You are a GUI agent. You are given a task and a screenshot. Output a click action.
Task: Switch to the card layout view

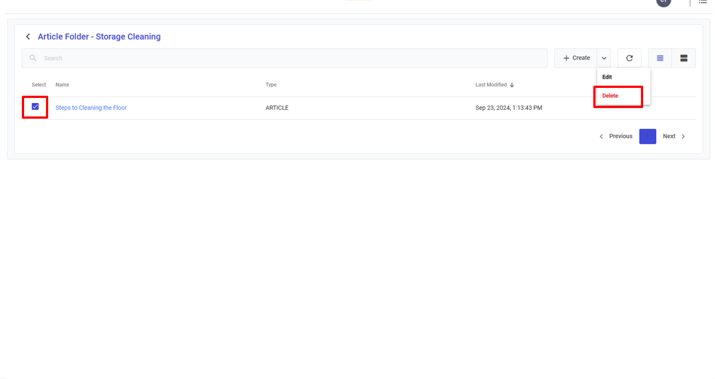pos(684,58)
